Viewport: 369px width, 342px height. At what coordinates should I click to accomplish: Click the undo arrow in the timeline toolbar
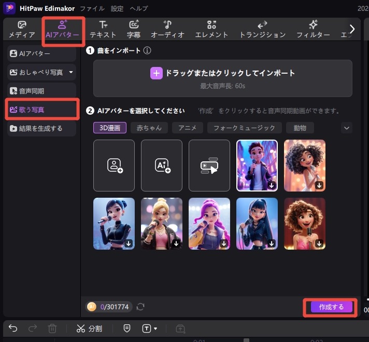(13, 328)
